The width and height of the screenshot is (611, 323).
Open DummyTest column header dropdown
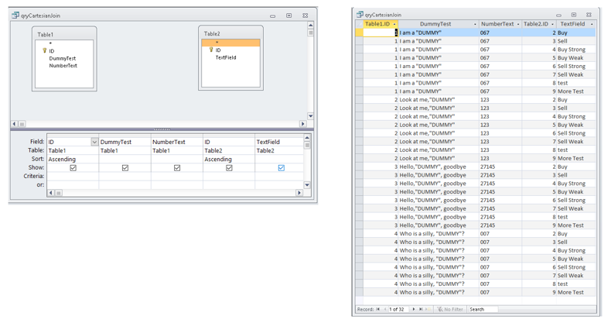[x=475, y=24]
